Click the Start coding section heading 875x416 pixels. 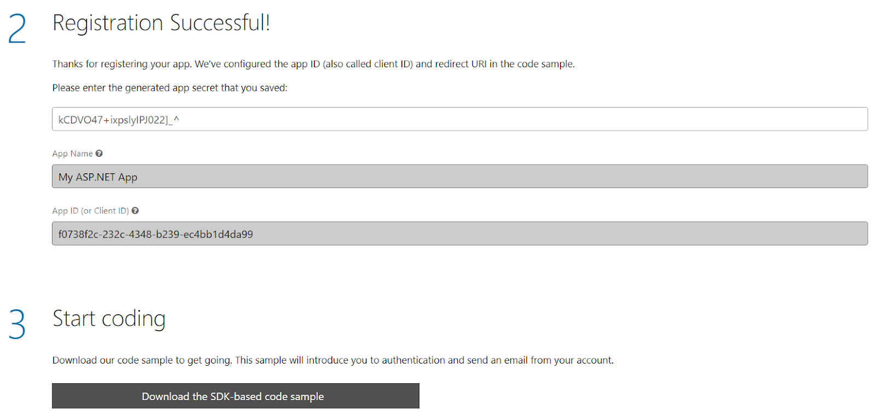[109, 319]
